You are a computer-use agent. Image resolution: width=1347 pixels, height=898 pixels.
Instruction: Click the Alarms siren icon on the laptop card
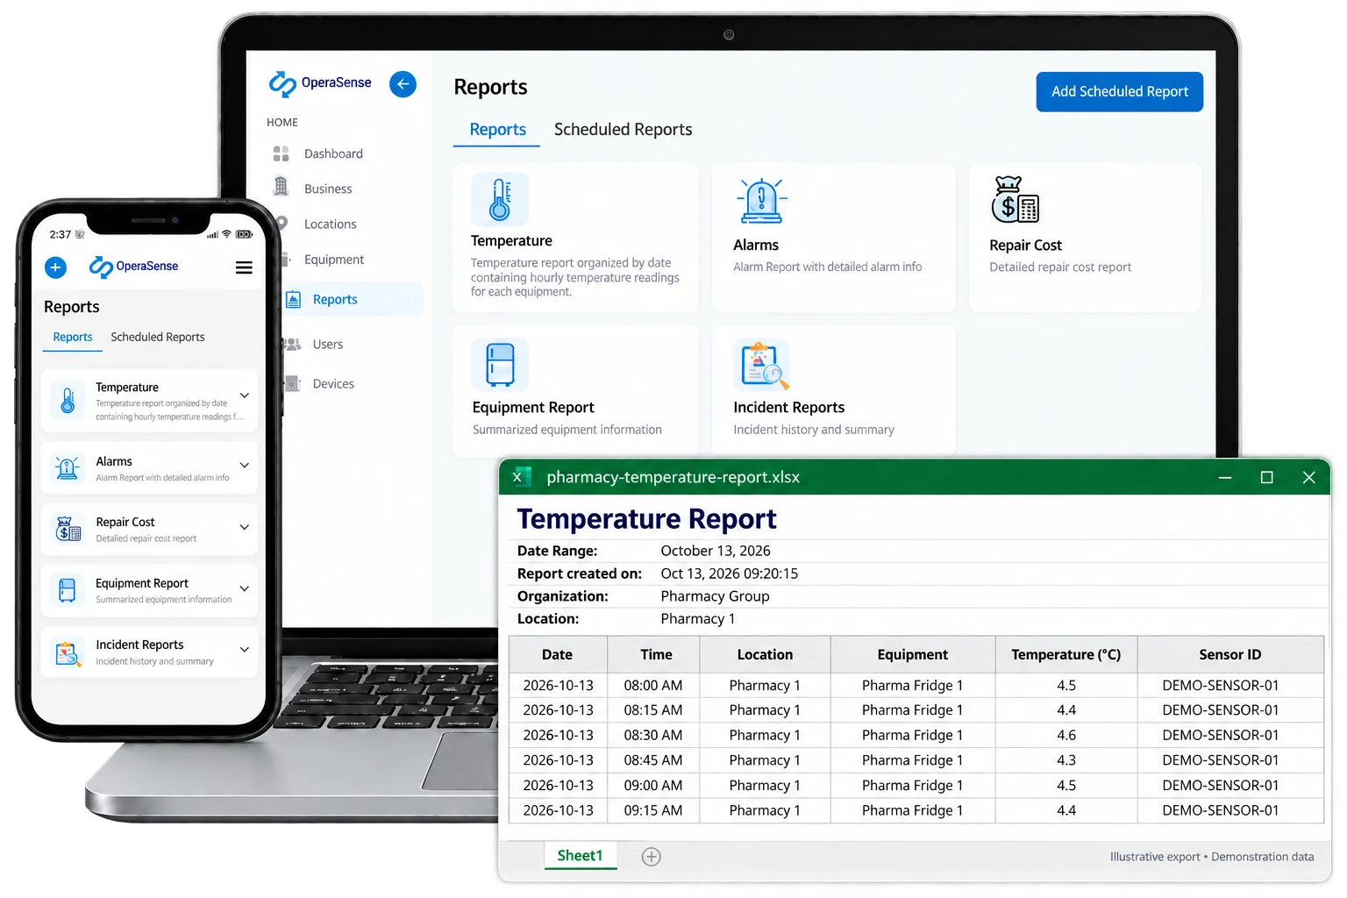761,202
